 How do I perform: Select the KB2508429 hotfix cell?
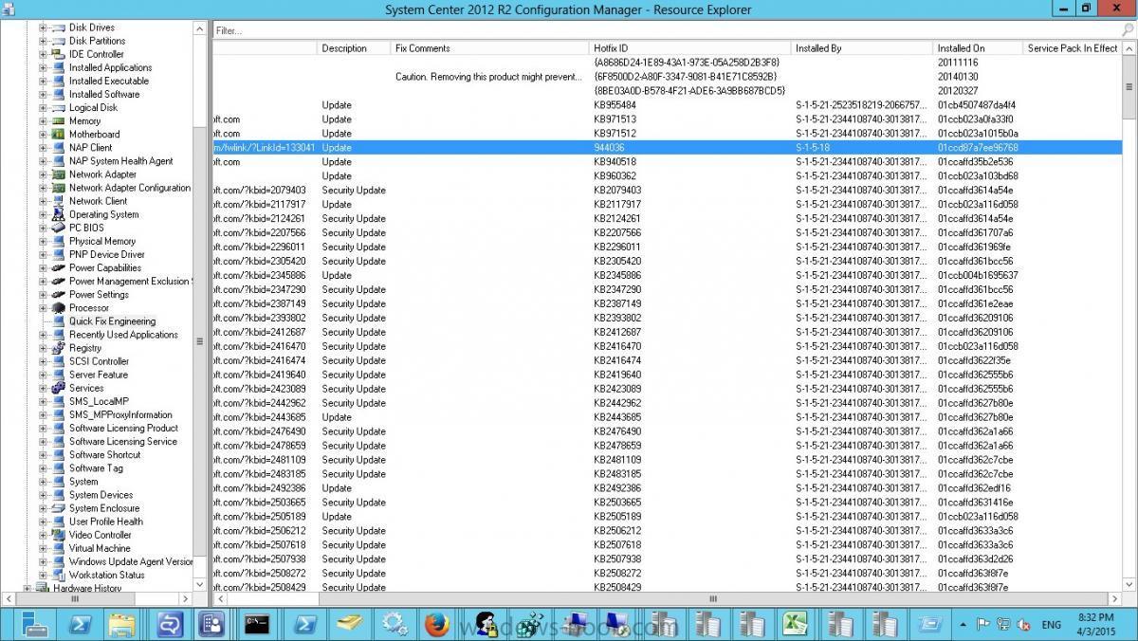617,588
